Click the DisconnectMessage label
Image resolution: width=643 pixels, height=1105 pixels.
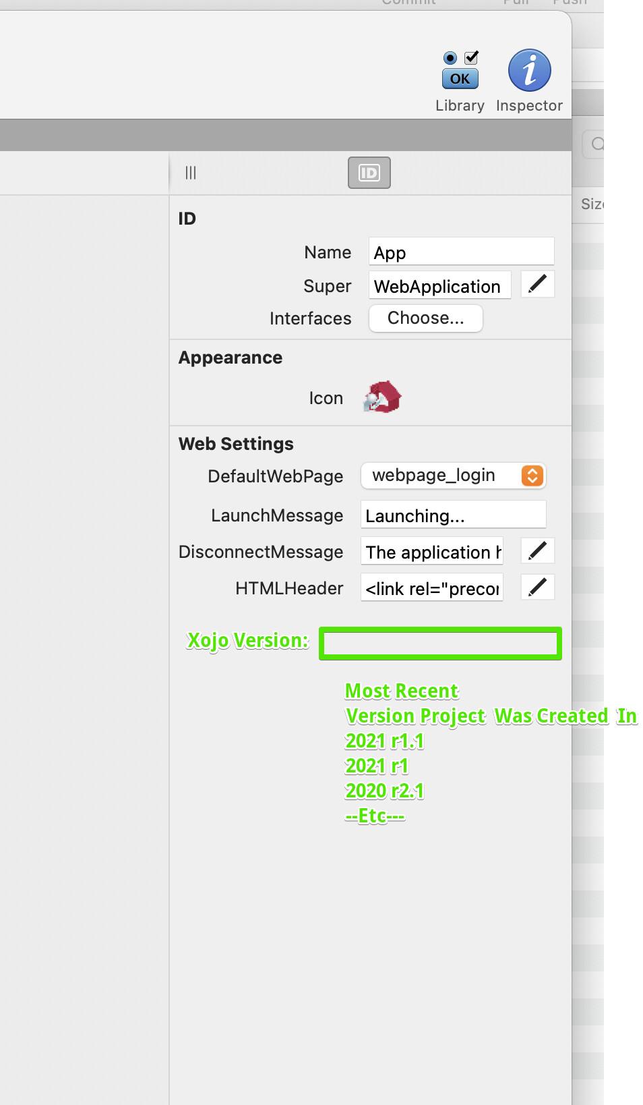[261, 552]
